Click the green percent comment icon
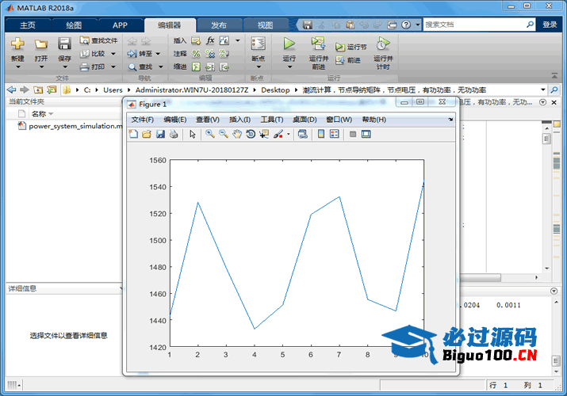Screen dimensions: 567x396 click(x=196, y=54)
